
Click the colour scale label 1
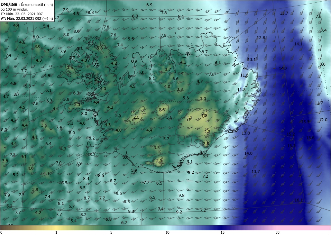point(56,232)
